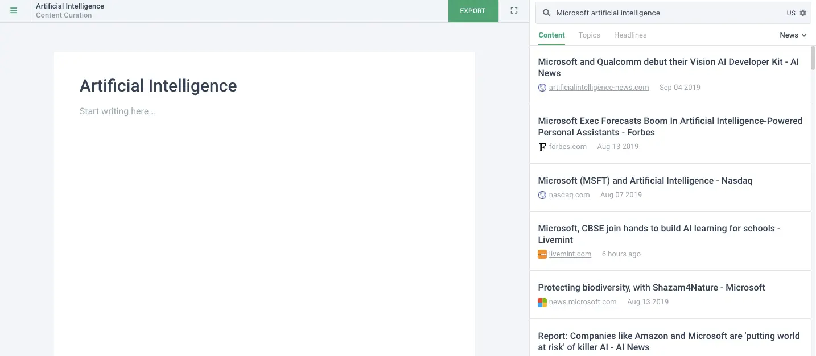Click the Artificial Intelligence header title

[x=70, y=6]
